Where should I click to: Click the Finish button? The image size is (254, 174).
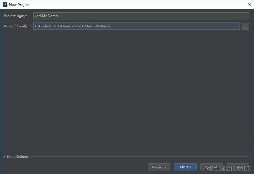click(185, 167)
